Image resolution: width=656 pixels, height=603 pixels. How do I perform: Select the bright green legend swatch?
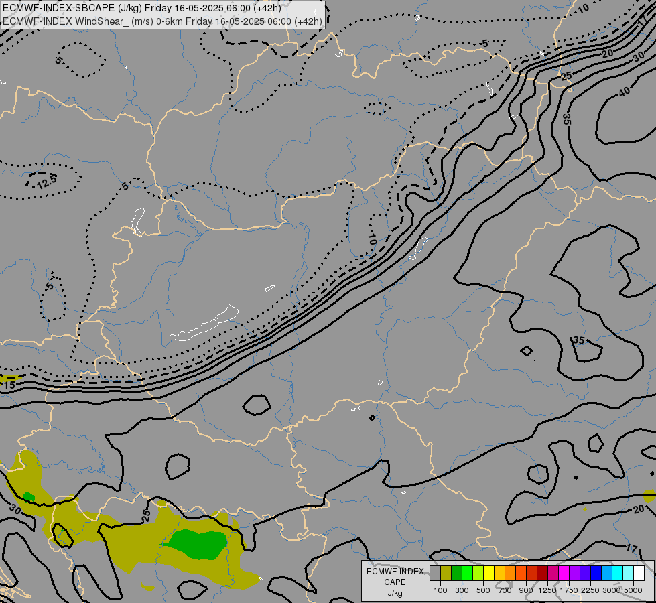tap(467, 574)
